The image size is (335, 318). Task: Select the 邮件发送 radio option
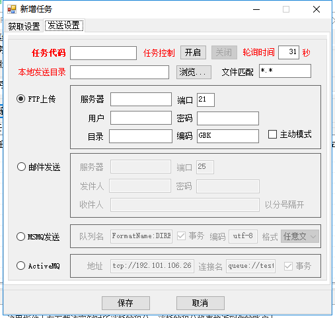[21, 167]
